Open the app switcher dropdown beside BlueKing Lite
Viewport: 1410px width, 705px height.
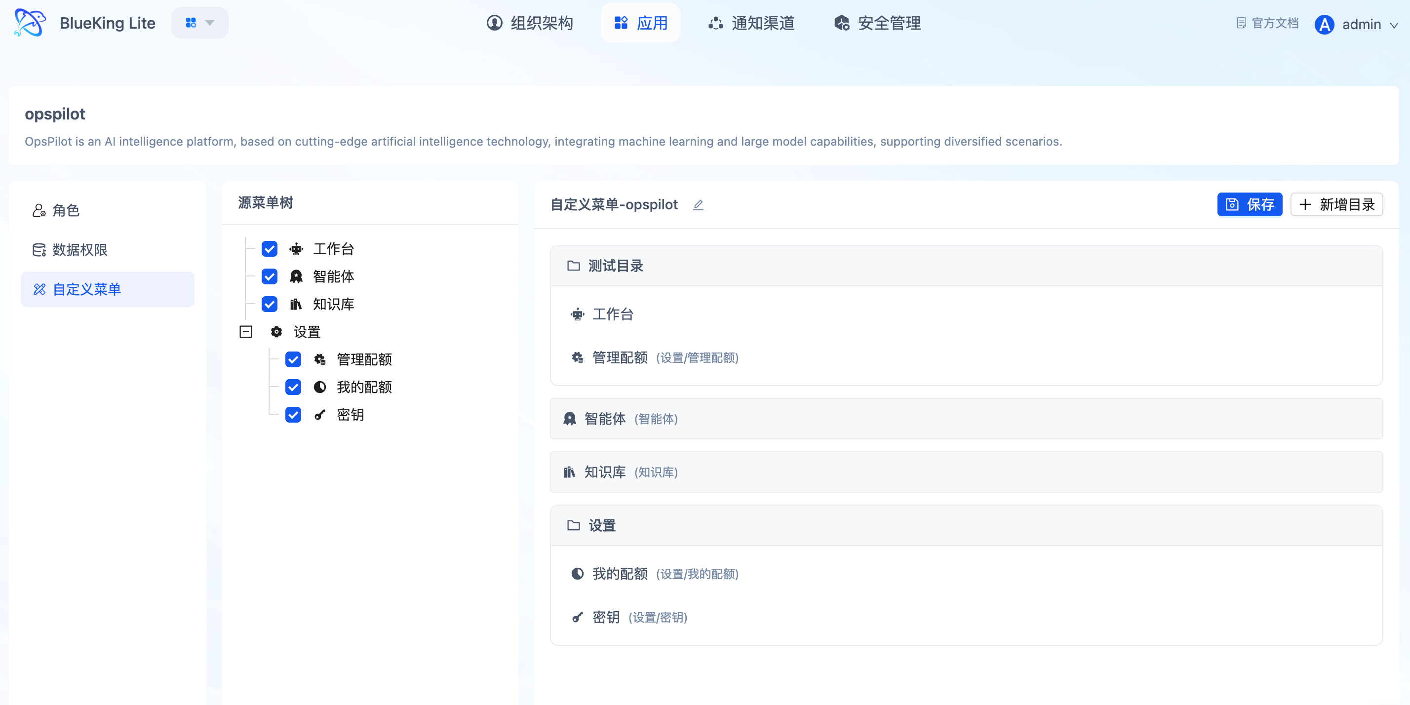(x=200, y=23)
